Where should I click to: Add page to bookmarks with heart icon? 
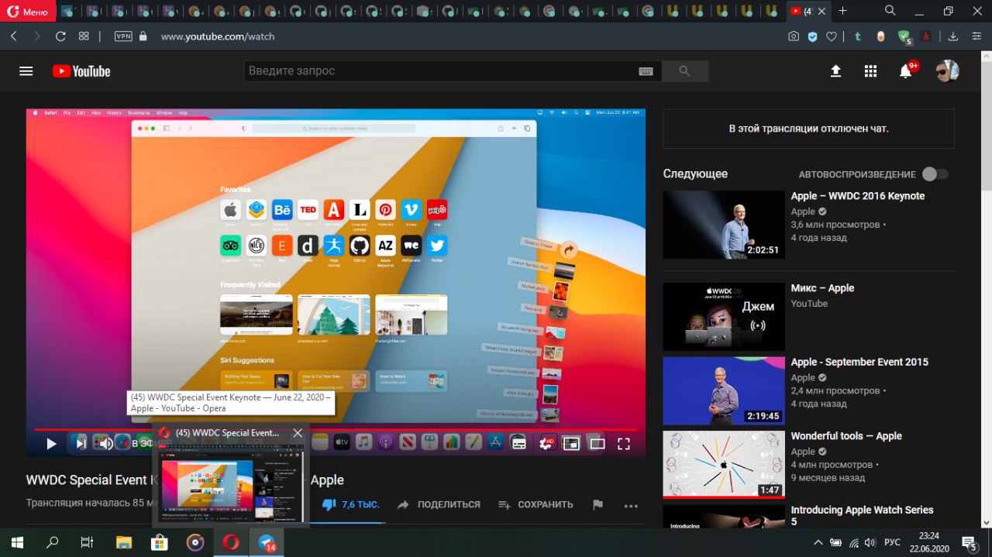click(x=831, y=36)
